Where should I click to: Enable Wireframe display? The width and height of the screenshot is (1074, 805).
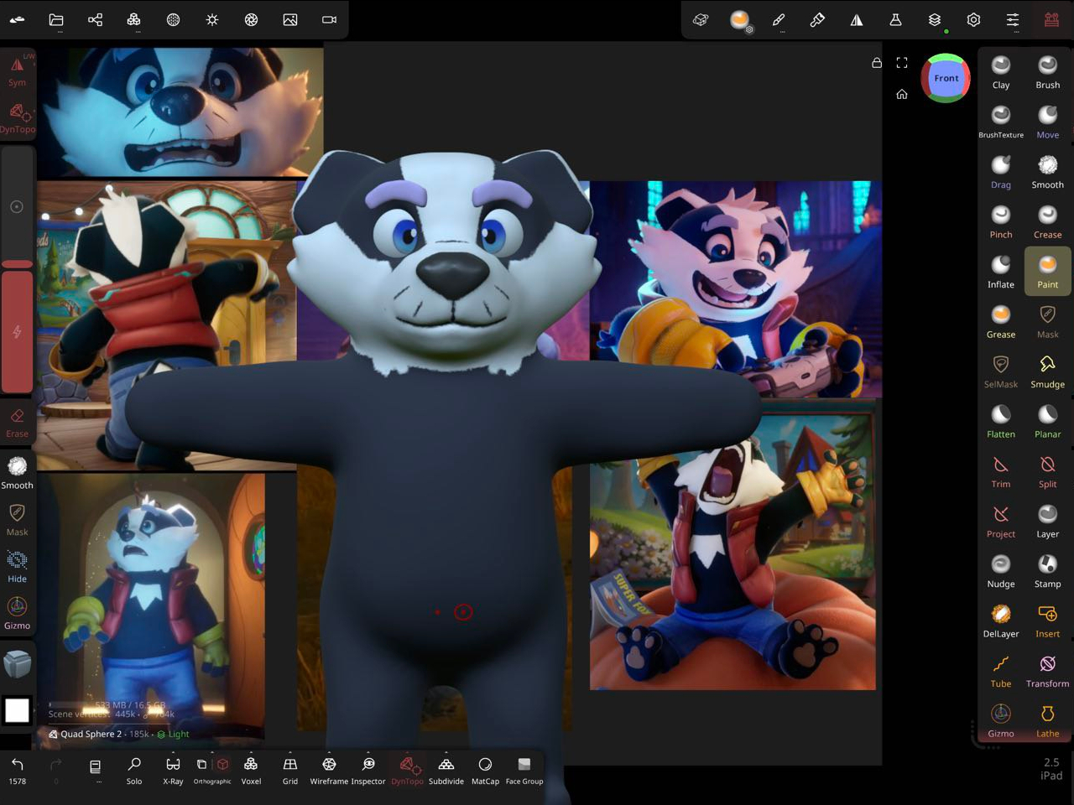point(329,770)
